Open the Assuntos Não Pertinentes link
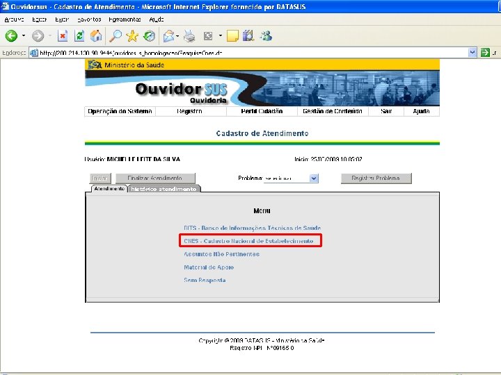This screenshot has height=375, width=501. pos(221,254)
